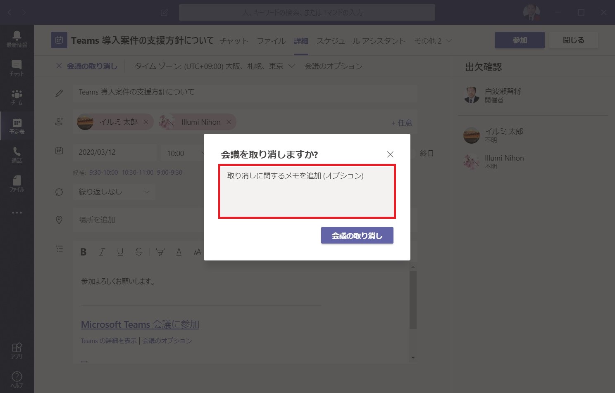
Task: Switch to the スケジュール アシスタント tab
Action: pos(361,41)
